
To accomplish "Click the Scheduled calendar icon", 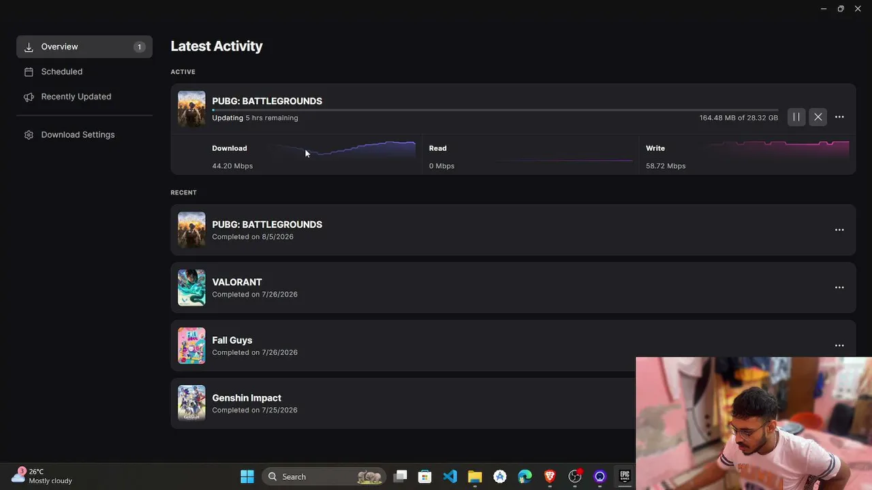I will 29,71.
